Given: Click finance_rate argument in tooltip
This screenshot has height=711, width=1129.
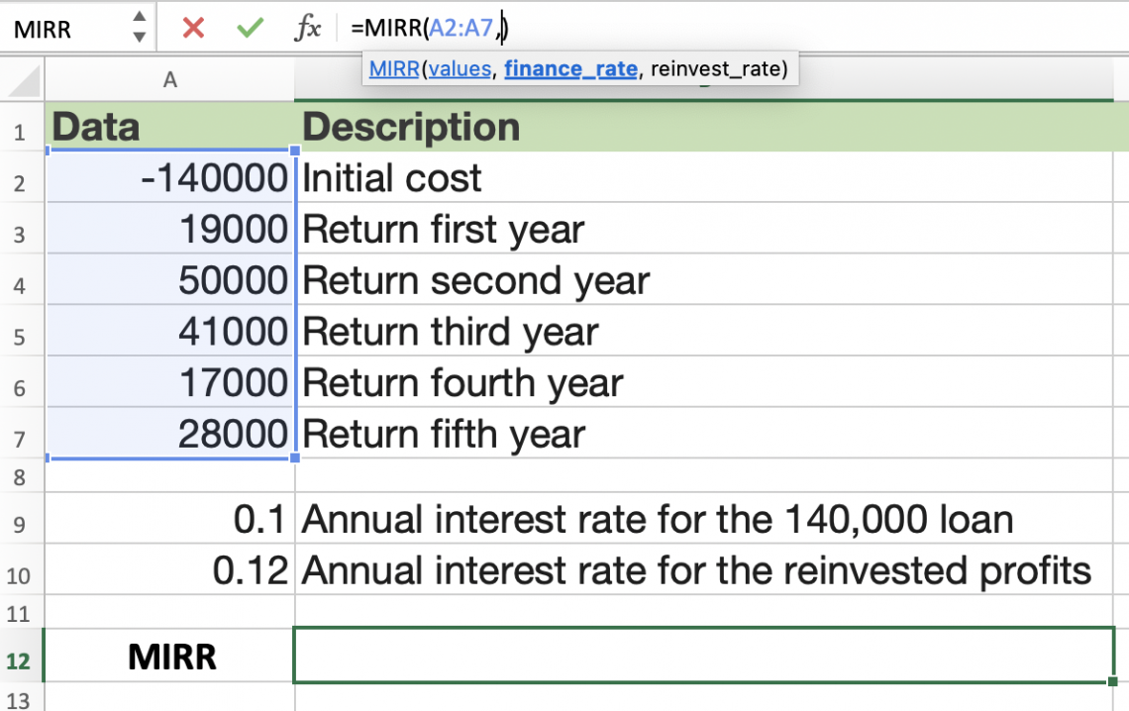Looking at the screenshot, I should 569,69.
